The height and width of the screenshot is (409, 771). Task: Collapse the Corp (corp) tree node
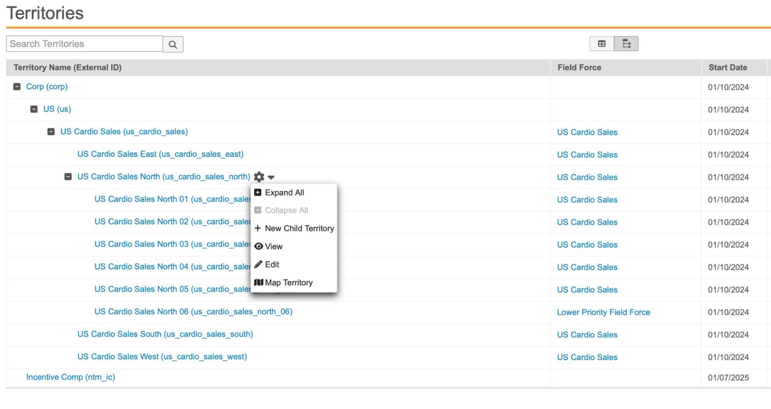pos(17,87)
